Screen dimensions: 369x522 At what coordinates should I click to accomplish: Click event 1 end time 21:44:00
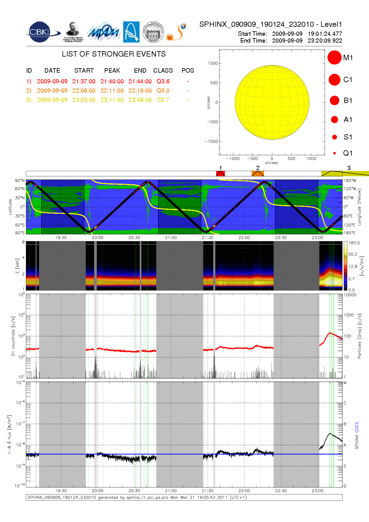140,81
